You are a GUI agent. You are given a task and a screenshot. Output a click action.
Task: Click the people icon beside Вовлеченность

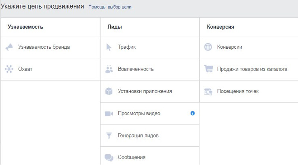(x=109, y=69)
